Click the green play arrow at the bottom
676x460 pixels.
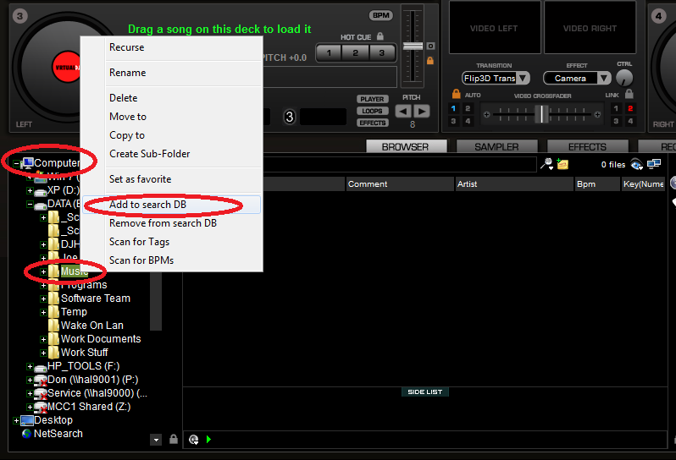point(208,440)
